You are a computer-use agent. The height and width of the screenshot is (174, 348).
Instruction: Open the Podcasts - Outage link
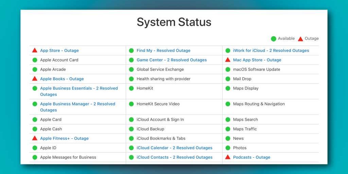pos(251,157)
